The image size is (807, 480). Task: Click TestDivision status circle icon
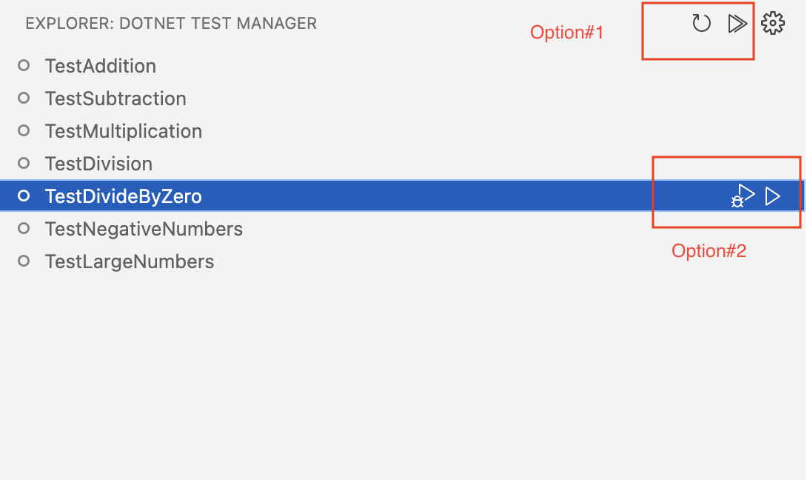point(24,163)
